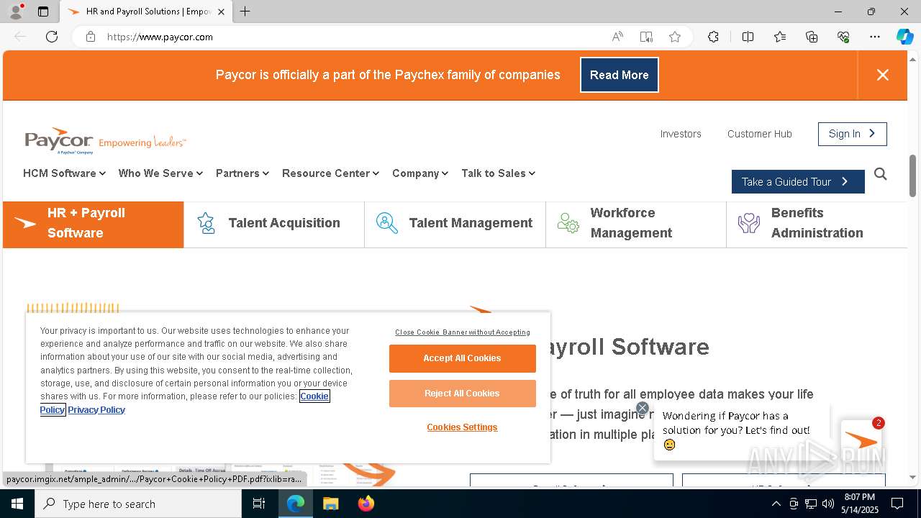Screen dimensions: 921x518
Task: Click Read More in the orange banner
Action: [x=619, y=75]
